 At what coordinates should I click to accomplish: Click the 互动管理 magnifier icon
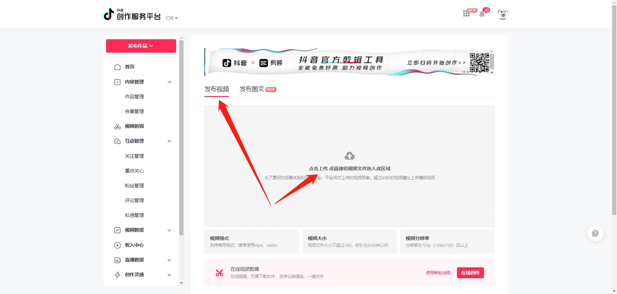coord(118,141)
